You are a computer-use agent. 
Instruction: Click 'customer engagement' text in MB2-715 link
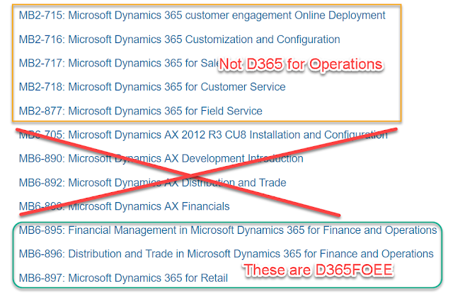[238, 16]
